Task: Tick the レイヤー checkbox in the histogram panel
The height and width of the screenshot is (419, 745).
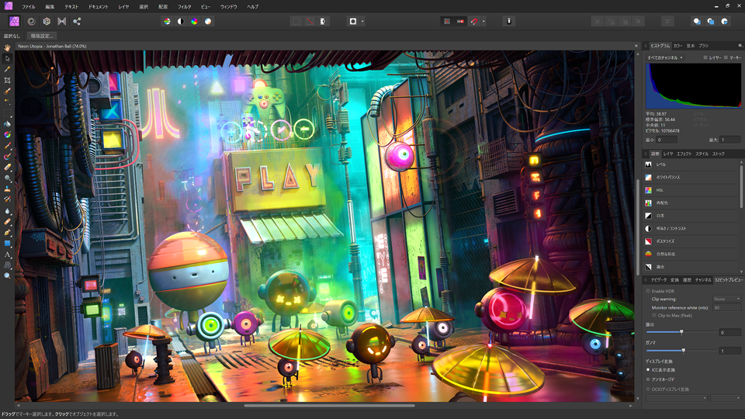Action: tap(705, 57)
